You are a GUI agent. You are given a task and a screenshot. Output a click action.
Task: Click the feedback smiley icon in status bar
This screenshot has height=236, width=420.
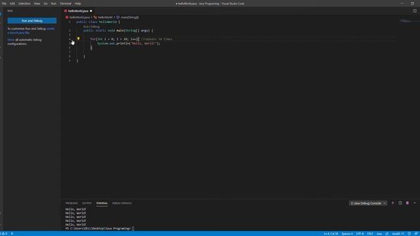(x=409, y=233)
